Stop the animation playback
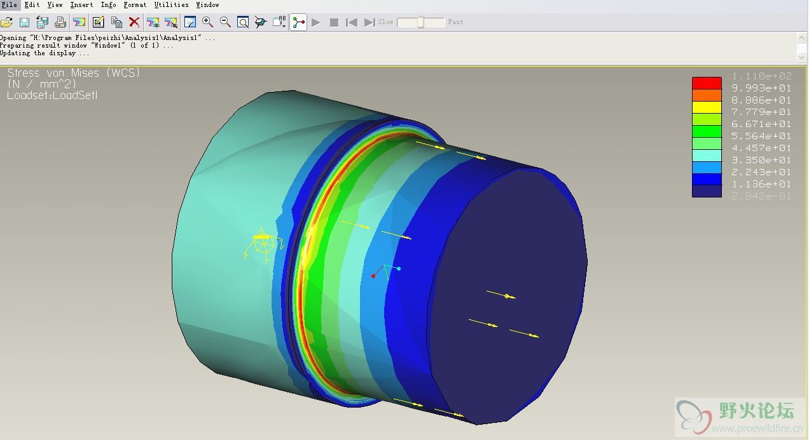Viewport: 809px width, 440px height. (x=334, y=22)
